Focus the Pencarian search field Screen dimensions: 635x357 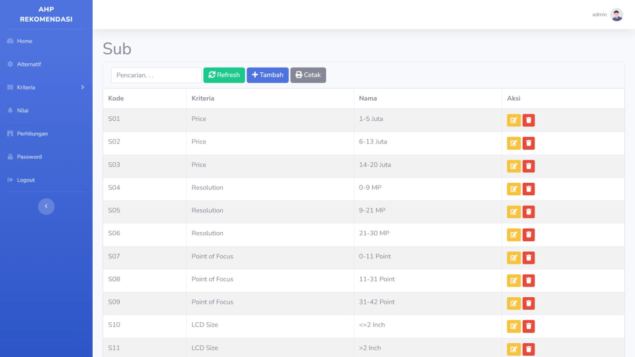pos(156,76)
